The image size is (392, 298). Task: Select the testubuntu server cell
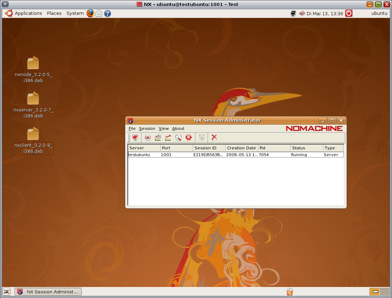tap(139, 155)
